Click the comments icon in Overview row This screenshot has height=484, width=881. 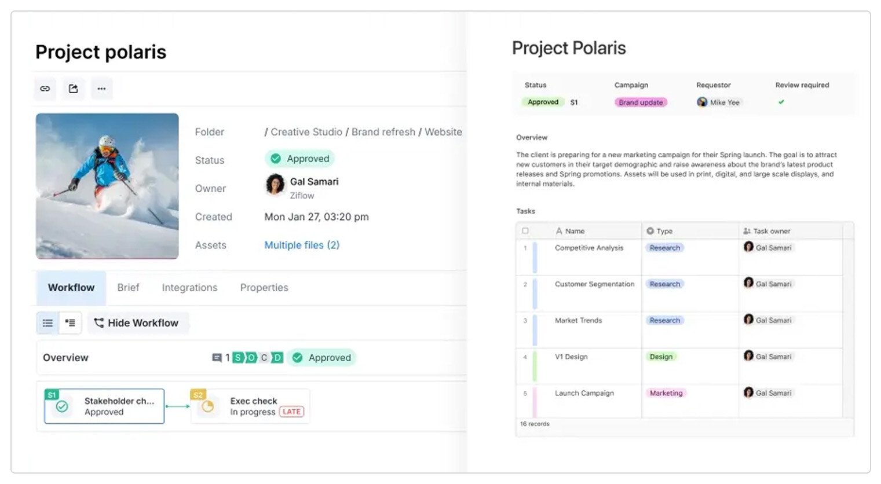[x=217, y=358]
